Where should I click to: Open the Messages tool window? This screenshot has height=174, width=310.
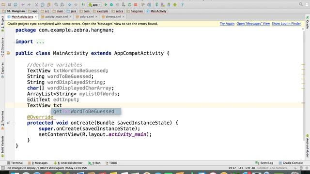(38, 163)
